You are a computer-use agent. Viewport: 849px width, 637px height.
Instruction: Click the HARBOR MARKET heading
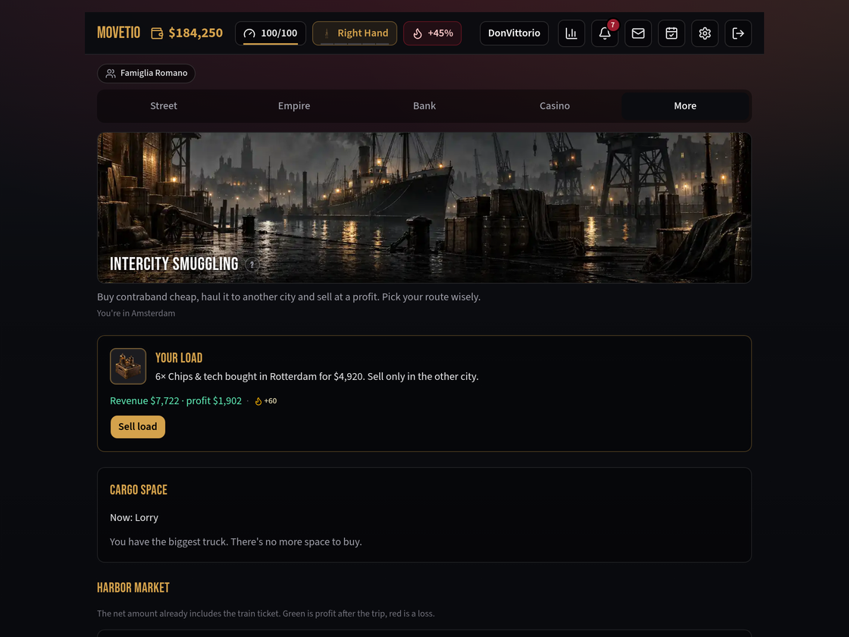coord(133,588)
